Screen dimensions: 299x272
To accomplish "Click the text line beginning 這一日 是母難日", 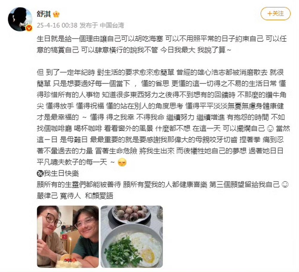I will tap(160, 140).
